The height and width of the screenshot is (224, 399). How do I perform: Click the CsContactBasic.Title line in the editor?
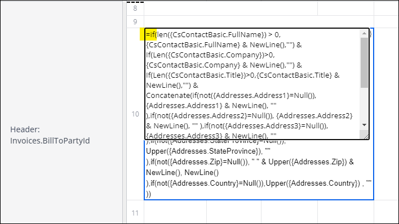242,75
